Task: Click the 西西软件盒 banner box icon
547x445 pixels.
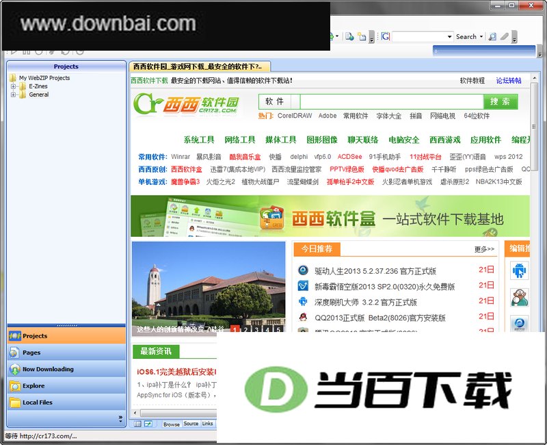Action: click(271, 218)
